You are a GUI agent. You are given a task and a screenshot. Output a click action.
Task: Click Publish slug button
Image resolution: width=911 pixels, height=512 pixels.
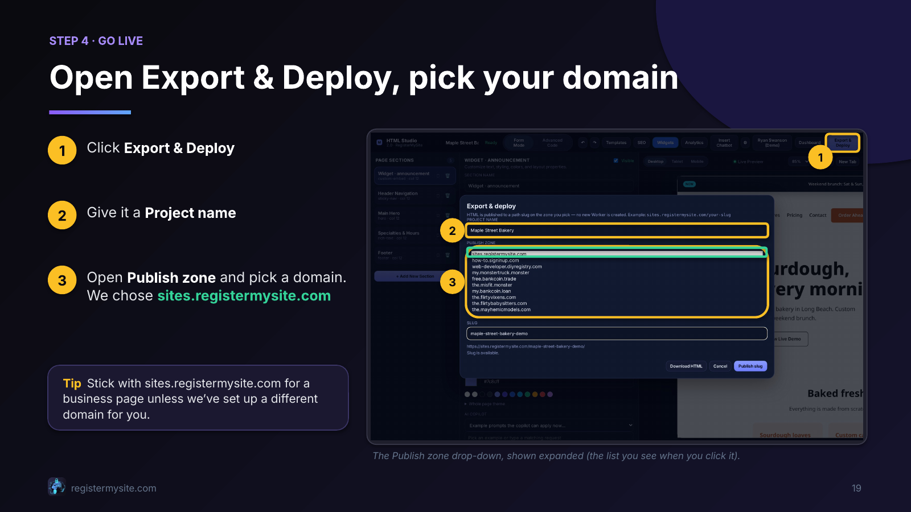click(x=750, y=366)
